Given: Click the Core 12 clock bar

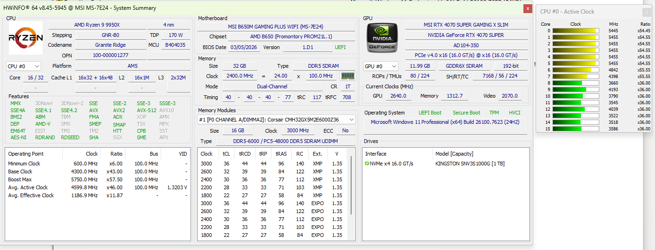Looking at the screenshot, I should click(x=576, y=109).
